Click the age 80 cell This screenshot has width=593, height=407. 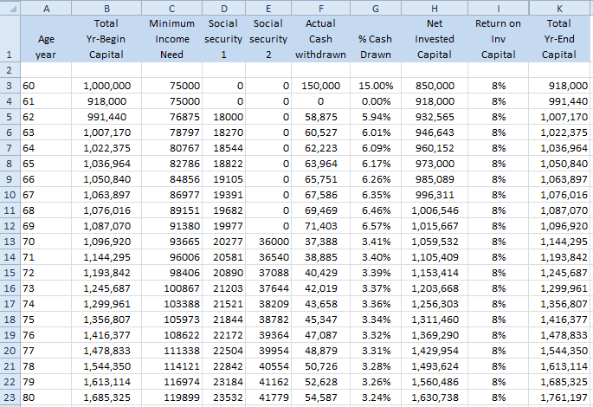pos(46,397)
